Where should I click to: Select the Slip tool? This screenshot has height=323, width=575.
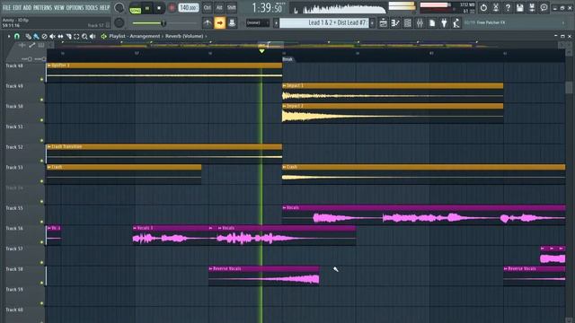60,36
